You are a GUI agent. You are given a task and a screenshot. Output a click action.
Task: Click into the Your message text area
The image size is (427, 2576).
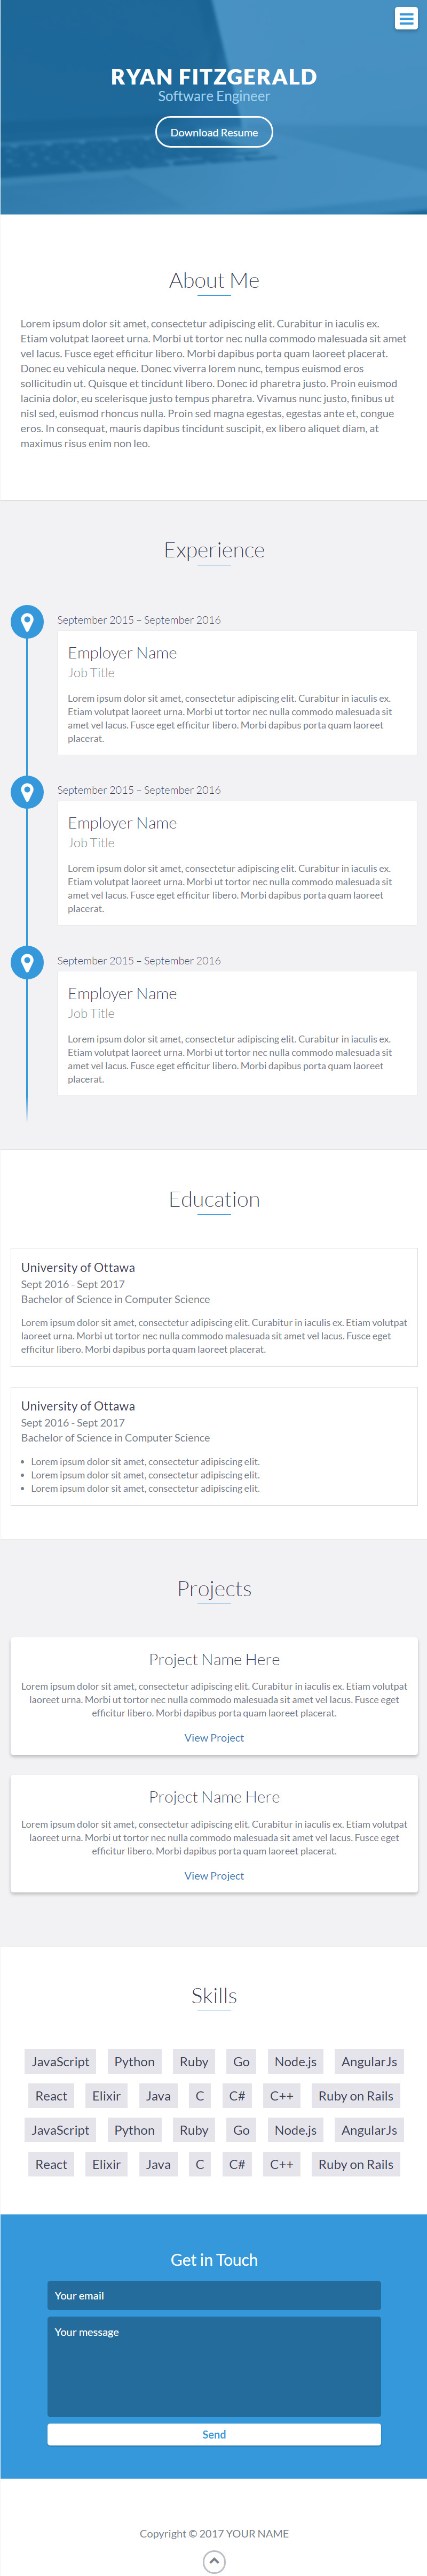click(213, 2366)
